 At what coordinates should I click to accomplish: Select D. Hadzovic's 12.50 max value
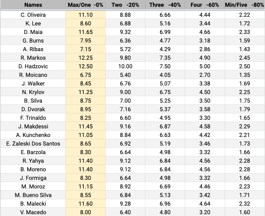(x=86, y=66)
